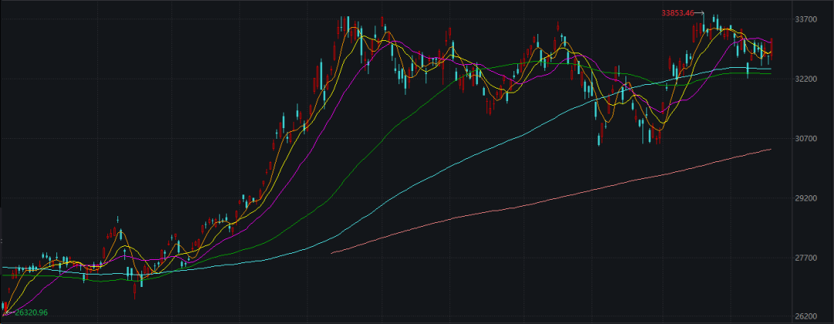Click the high price label 33853.46
This screenshot has height=324, width=834.
(678, 13)
